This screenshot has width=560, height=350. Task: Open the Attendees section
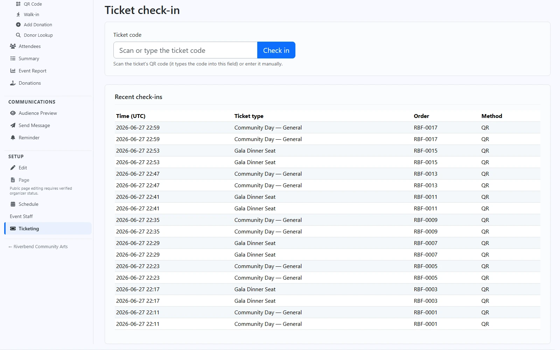[29, 46]
